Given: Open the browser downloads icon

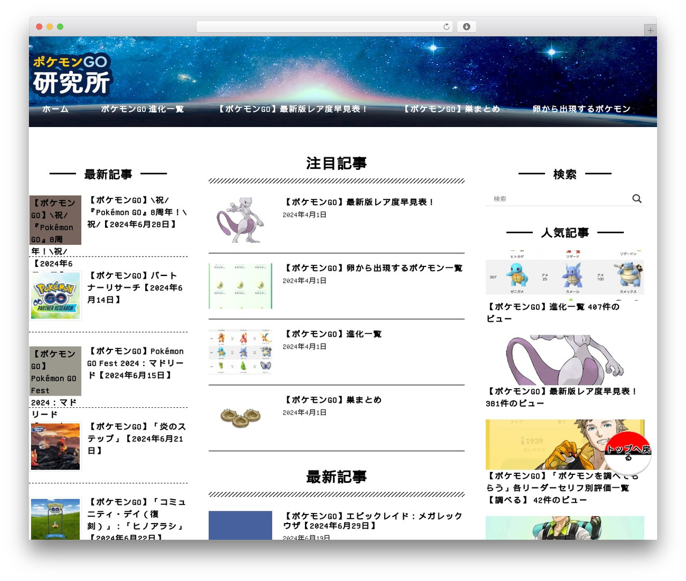Looking at the screenshot, I should coord(466,27).
